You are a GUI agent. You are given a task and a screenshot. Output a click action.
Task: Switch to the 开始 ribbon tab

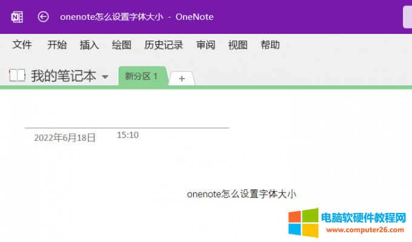[x=57, y=45]
